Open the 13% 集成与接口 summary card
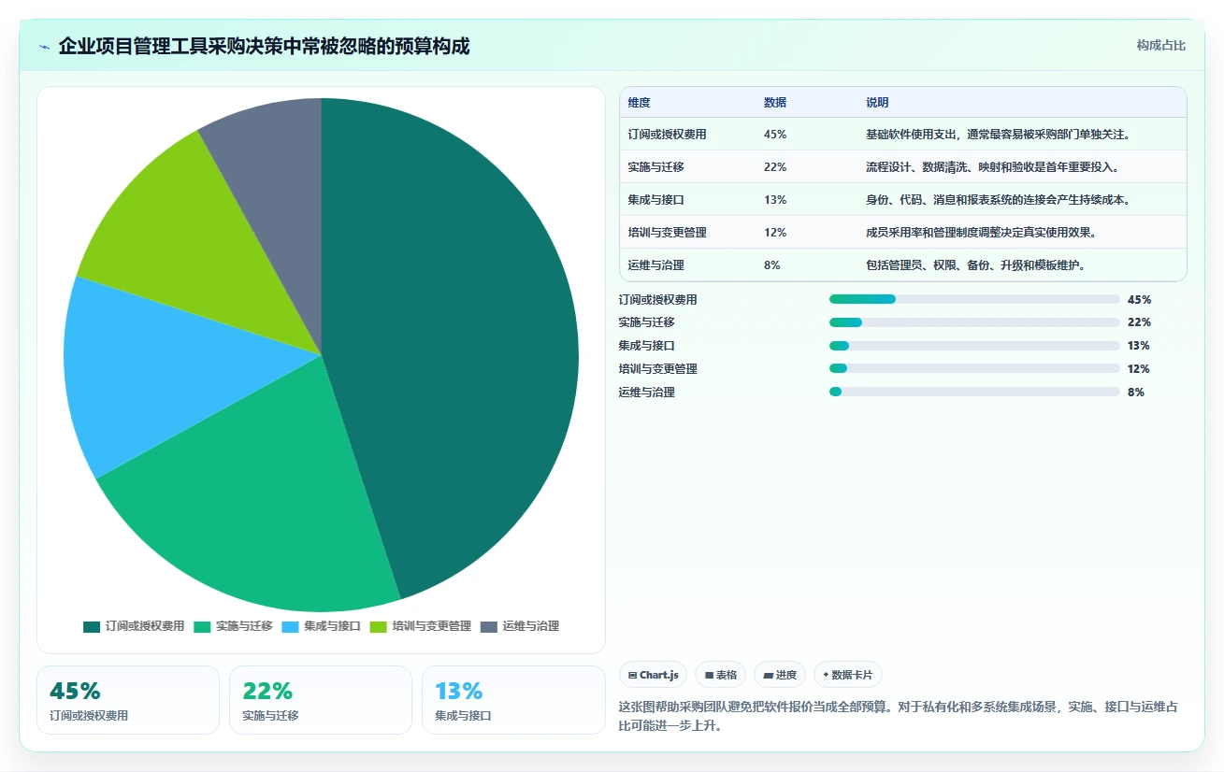The height and width of the screenshot is (772, 1224). [x=513, y=700]
